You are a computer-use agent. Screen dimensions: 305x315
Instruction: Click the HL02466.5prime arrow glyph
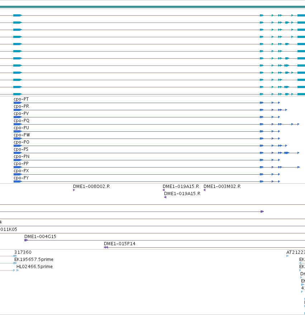pos(18,270)
